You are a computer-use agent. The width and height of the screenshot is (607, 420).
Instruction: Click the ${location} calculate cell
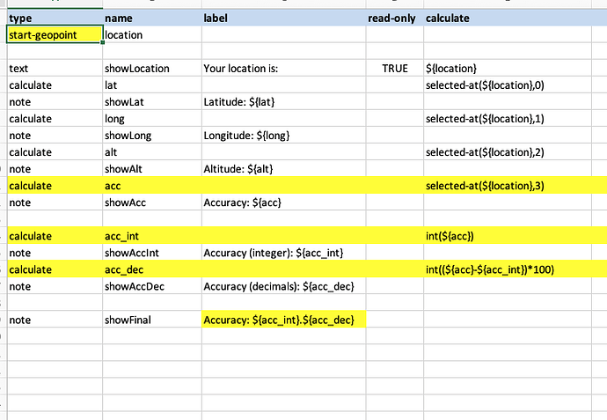point(513,69)
